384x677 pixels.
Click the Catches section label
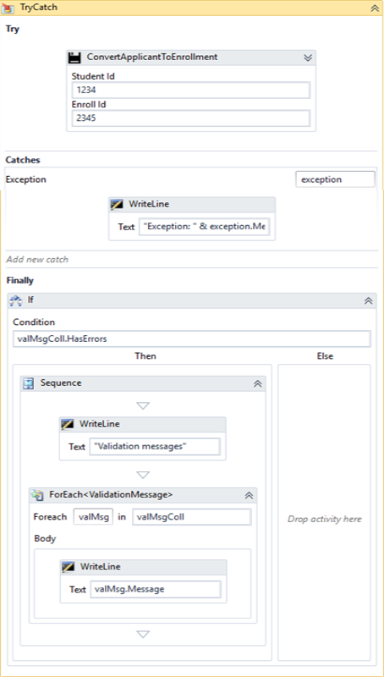[23, 160]
